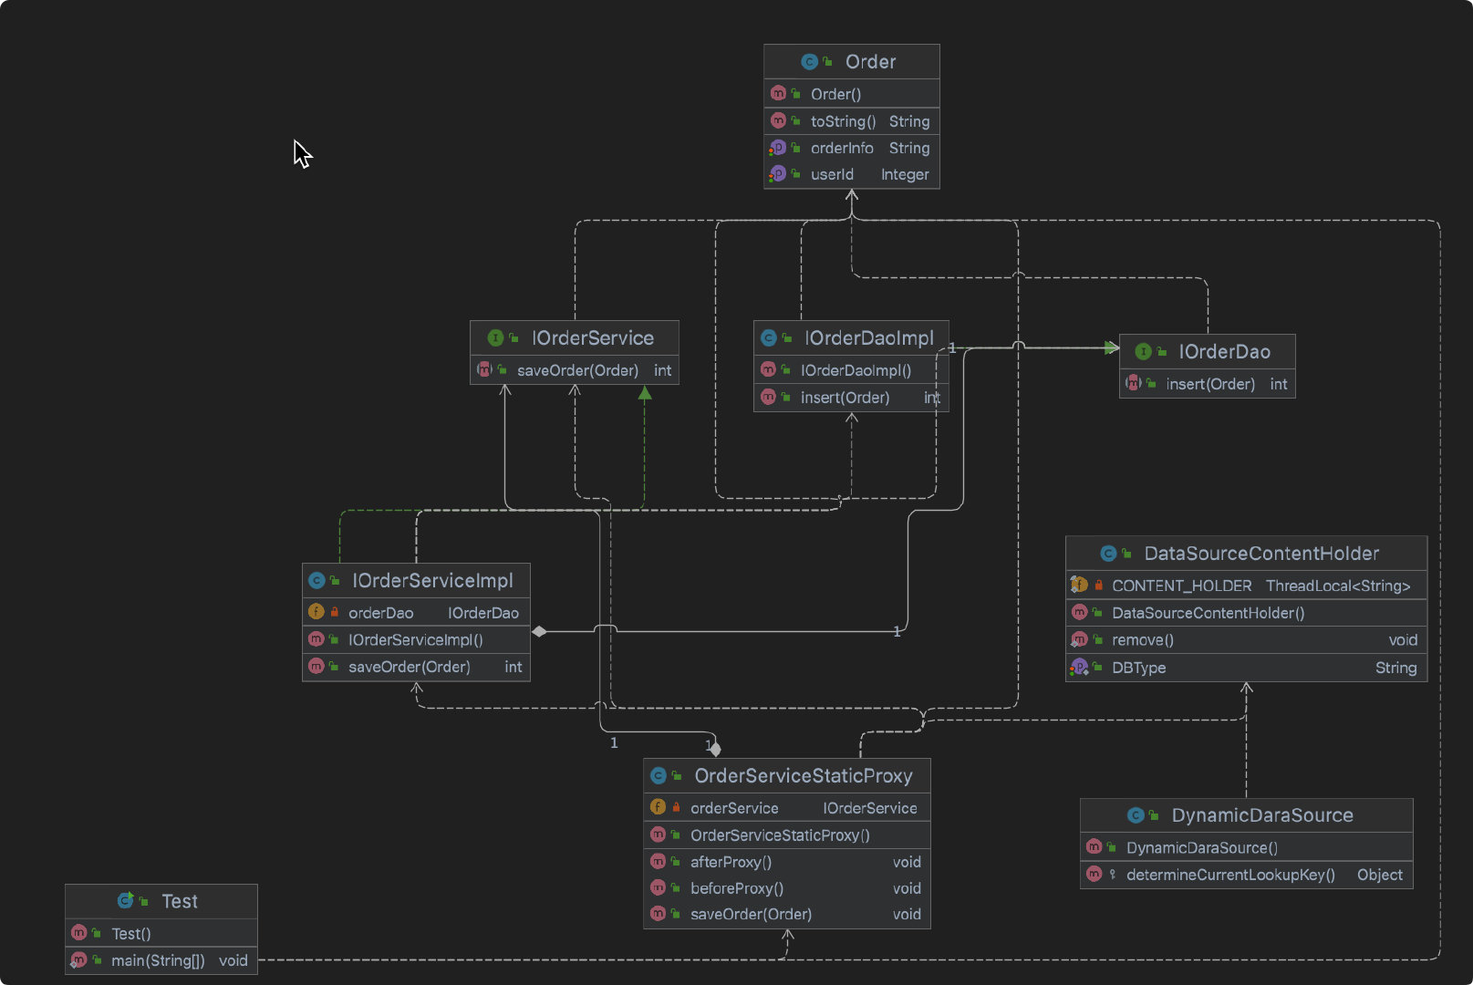Select the toString() method row in Order

[x=852, y=121]
